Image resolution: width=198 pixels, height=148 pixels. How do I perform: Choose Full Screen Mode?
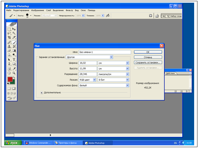click(15, 93)
